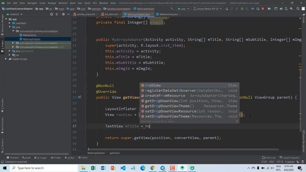Expand the res folder
306x172 pixels.
tap(10, 55)
